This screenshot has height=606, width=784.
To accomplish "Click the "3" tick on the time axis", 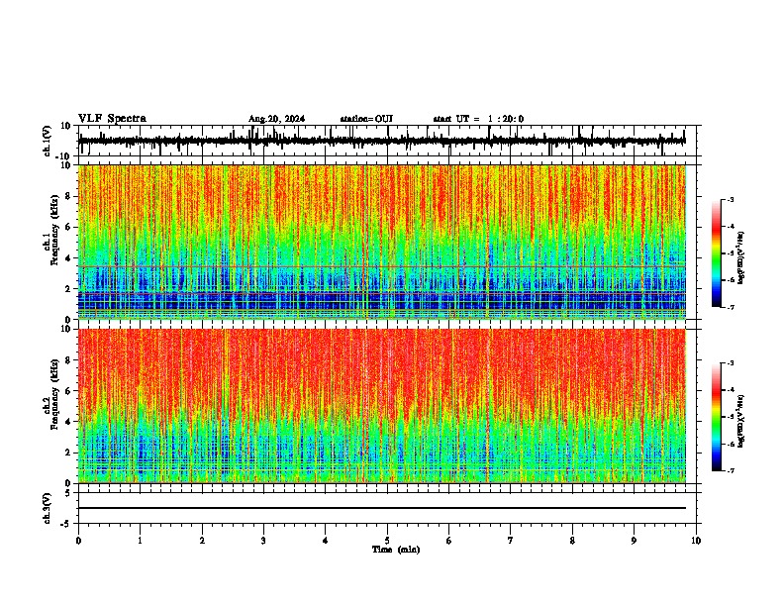I will coord(263,541).
